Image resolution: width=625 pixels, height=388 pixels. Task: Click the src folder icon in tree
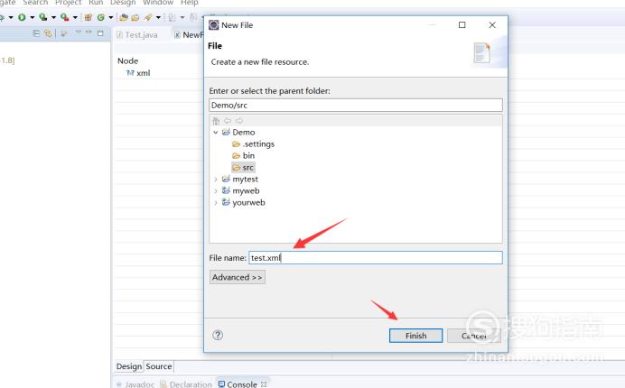[236, 167]
